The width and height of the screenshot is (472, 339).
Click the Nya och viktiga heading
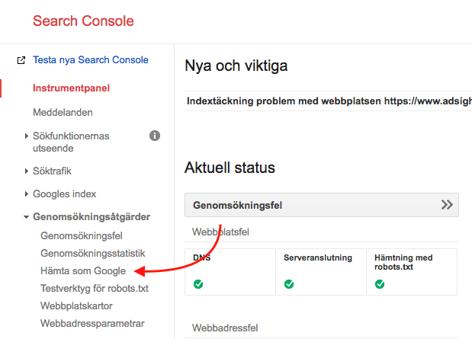(x=236, y=66)
